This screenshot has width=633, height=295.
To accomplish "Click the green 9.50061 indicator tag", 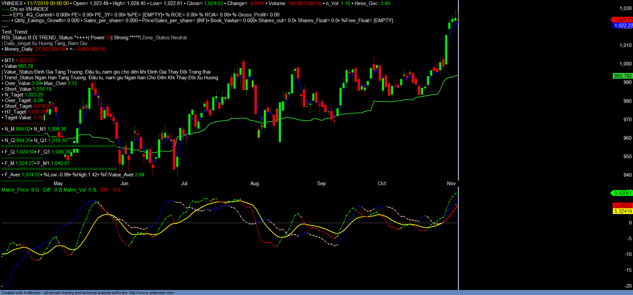I will 623,193.
